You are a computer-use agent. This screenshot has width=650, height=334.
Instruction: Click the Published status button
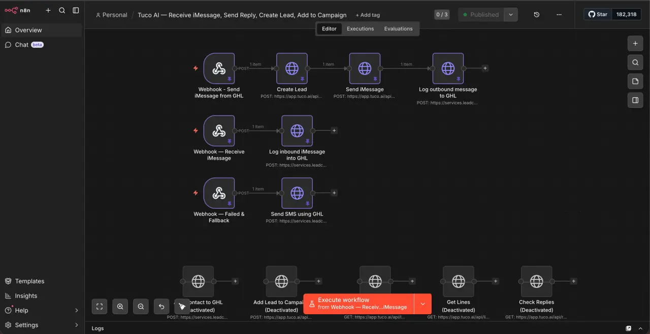pyautogui.click(x=481, y=15)
